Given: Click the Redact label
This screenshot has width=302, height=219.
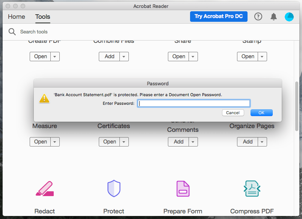Looking at the screenshot, I should 45,211.
